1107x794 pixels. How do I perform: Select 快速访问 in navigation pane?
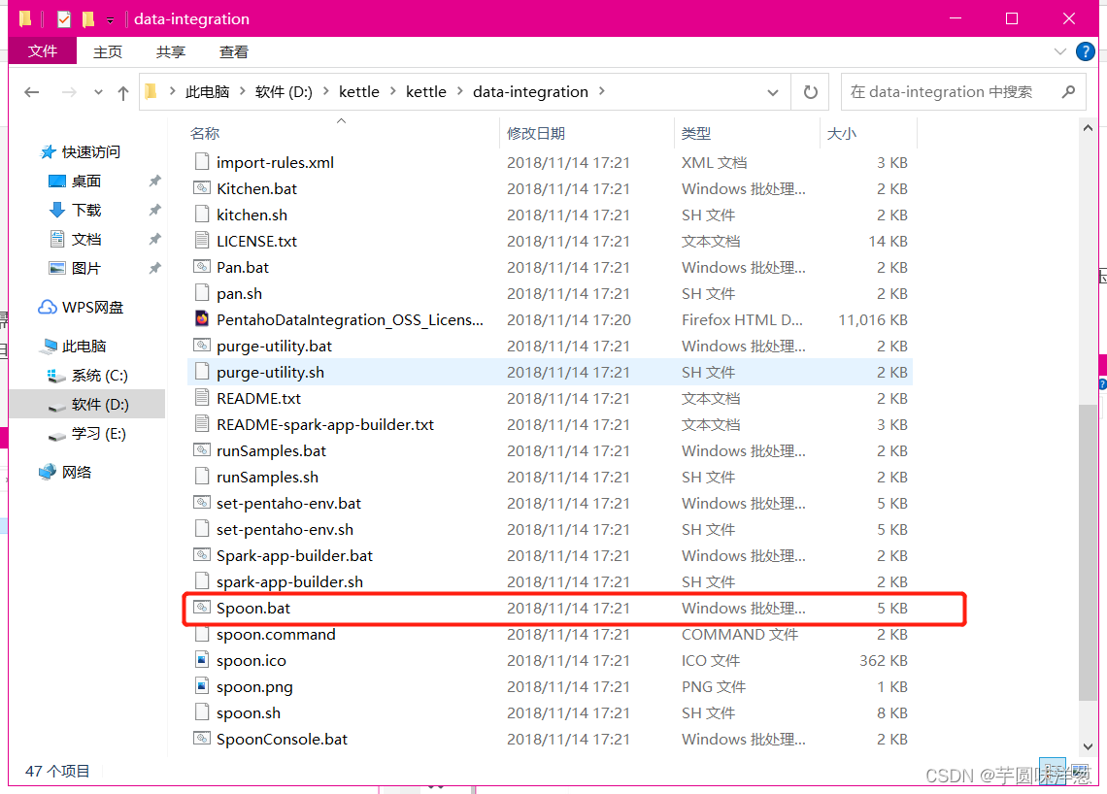[x=91, y=151]
